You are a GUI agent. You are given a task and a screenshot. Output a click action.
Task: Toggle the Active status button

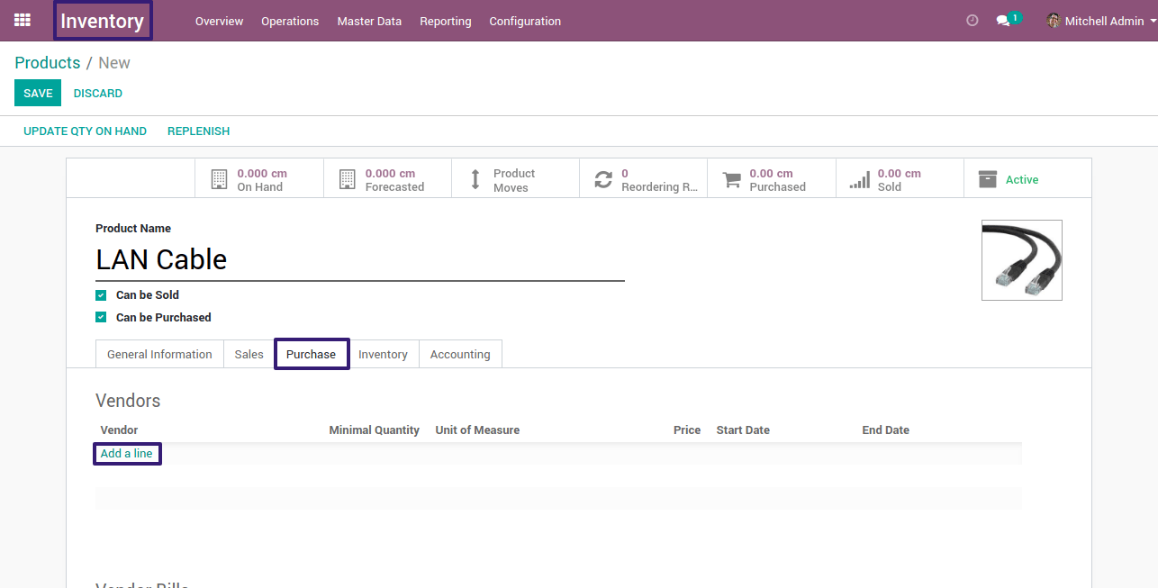tap(1027, 179)
